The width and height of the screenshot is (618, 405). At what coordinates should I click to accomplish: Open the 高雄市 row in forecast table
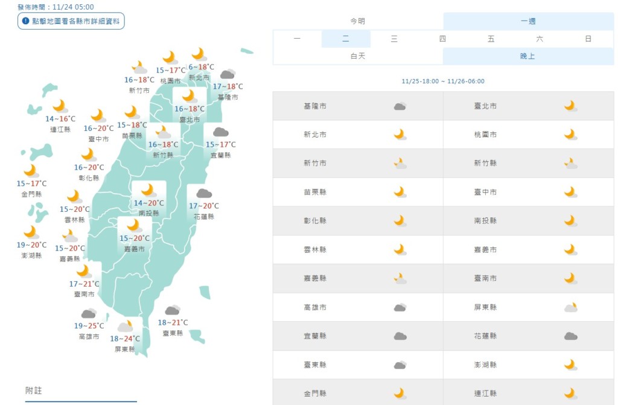click(x=358, y=307)
